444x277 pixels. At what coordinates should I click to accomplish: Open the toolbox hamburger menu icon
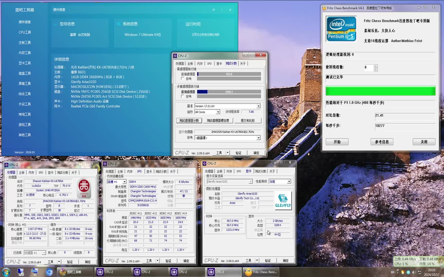[214, 10]
